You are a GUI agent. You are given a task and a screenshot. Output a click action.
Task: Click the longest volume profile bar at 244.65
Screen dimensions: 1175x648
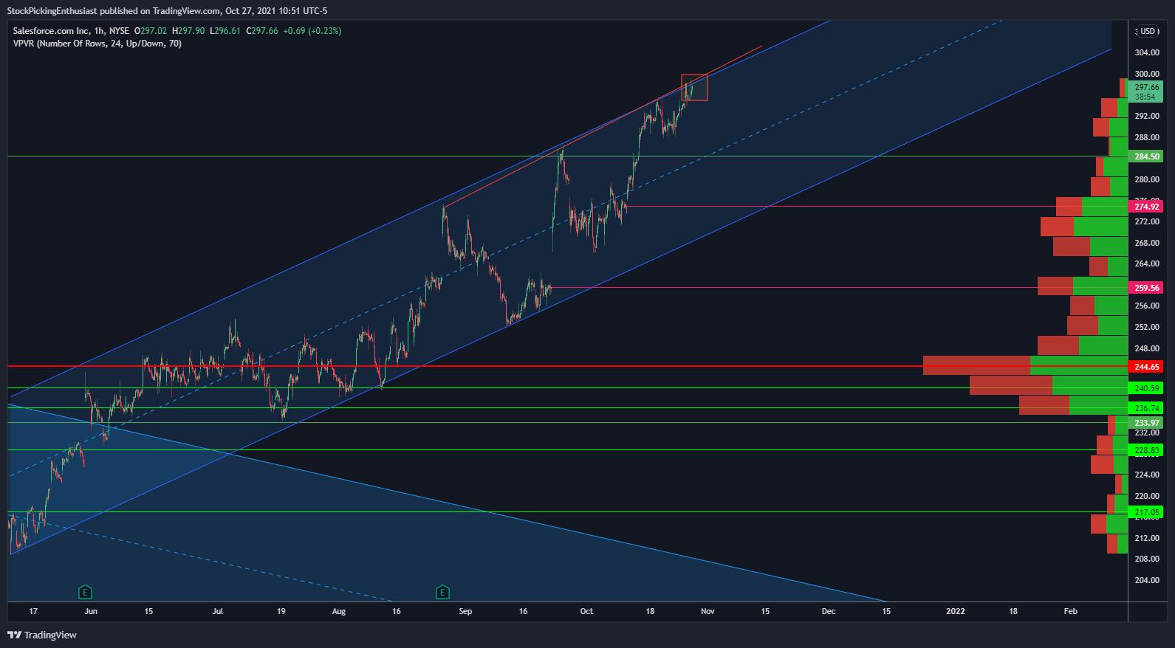(1026, 365)
